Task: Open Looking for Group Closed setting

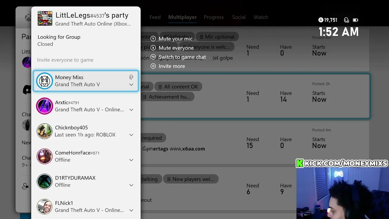Action: point(59,40)
